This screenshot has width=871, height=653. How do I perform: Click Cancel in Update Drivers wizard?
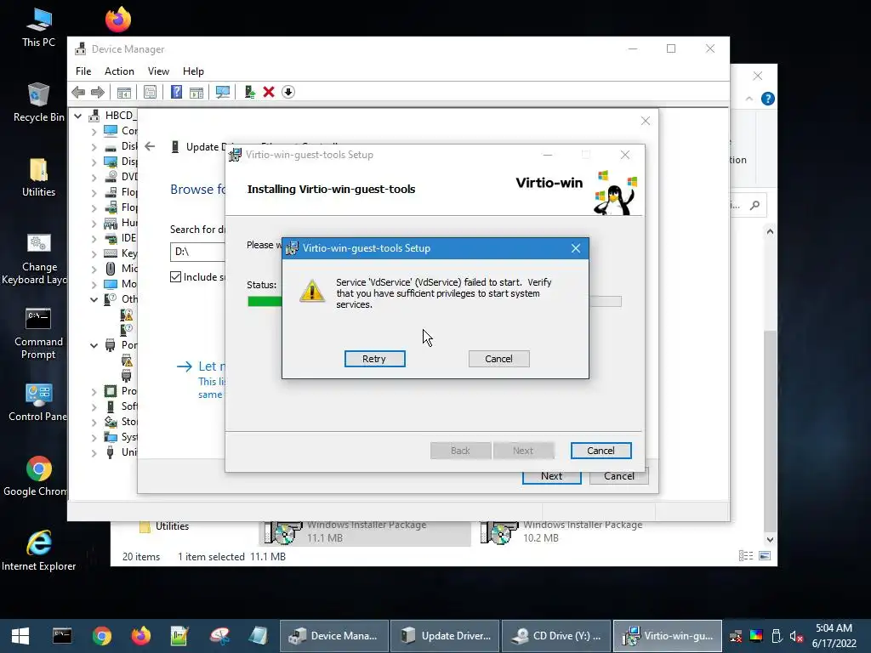coord(619,476)
